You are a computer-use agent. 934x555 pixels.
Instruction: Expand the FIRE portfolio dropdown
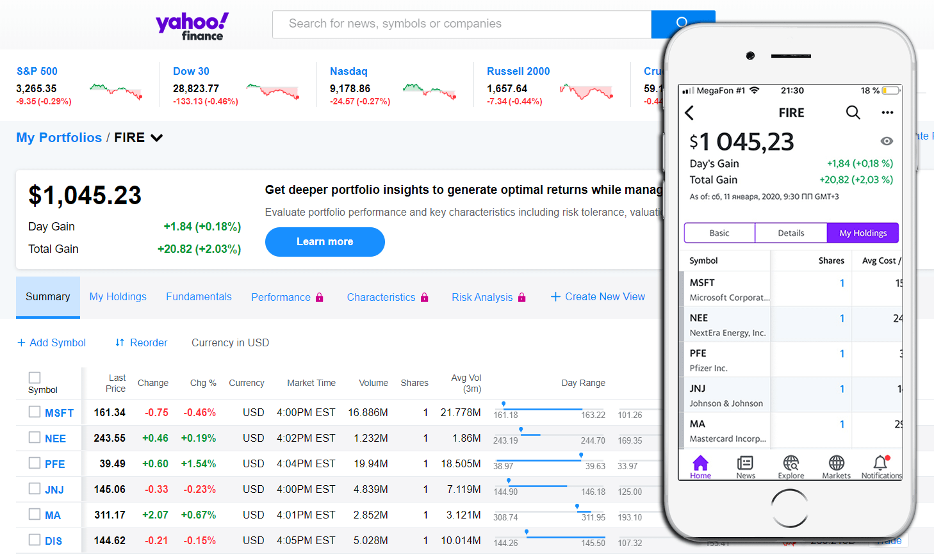[x=156, y=138]
